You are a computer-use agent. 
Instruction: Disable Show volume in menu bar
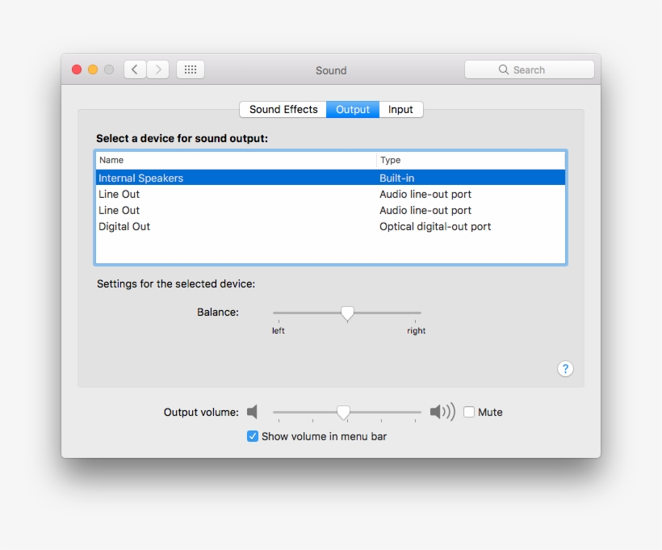[x=253, y=436]
